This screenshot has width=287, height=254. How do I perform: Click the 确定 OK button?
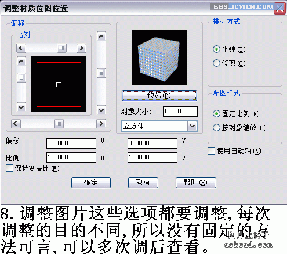click(91, 183)
